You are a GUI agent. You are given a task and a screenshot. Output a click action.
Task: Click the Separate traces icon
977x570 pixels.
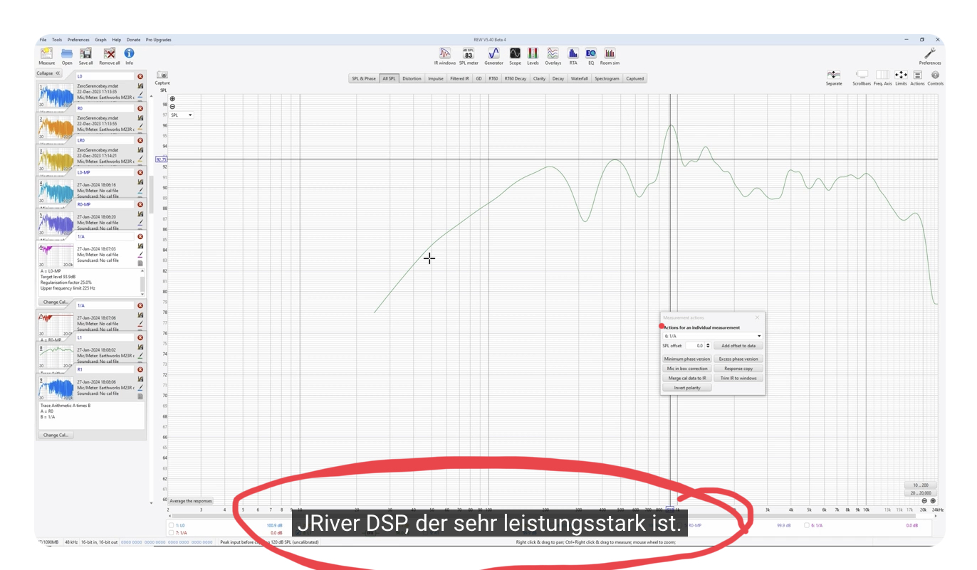coord(834,75)
